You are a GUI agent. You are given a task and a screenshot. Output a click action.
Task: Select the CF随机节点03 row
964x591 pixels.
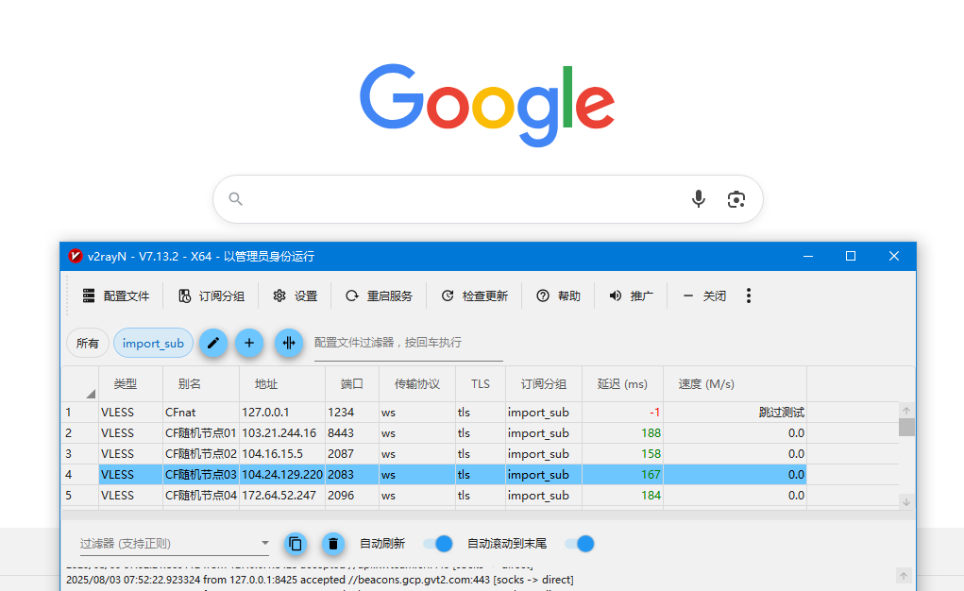point(434,475)
